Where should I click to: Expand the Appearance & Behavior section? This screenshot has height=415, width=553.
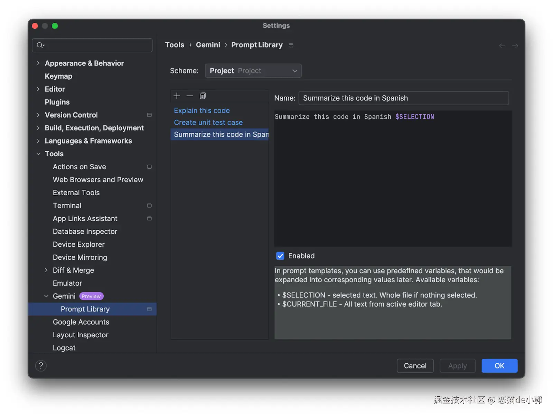tap(38, 63)
